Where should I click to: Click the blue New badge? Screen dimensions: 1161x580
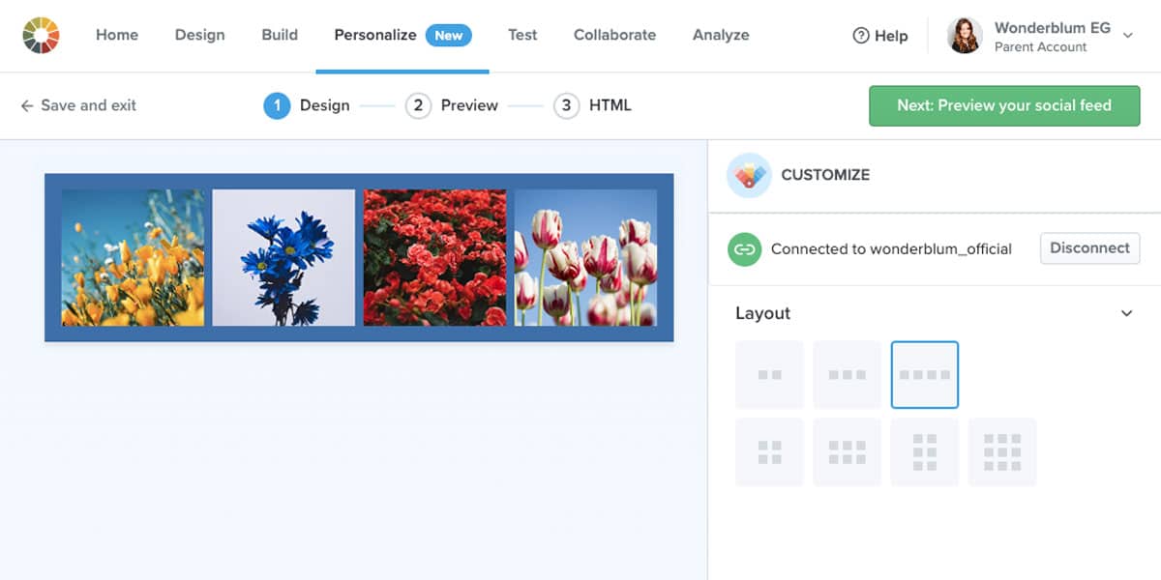pos(449,35)
